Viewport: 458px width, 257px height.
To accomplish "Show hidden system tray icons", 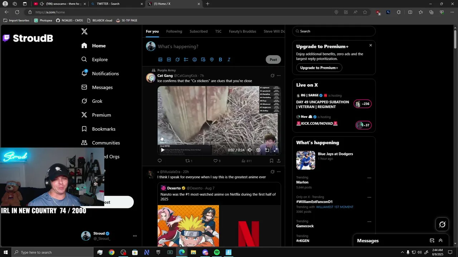I will click(x=402, y=252).
